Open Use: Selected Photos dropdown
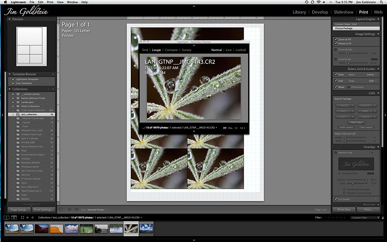The image size is (387, 242). tap(97, 209)
